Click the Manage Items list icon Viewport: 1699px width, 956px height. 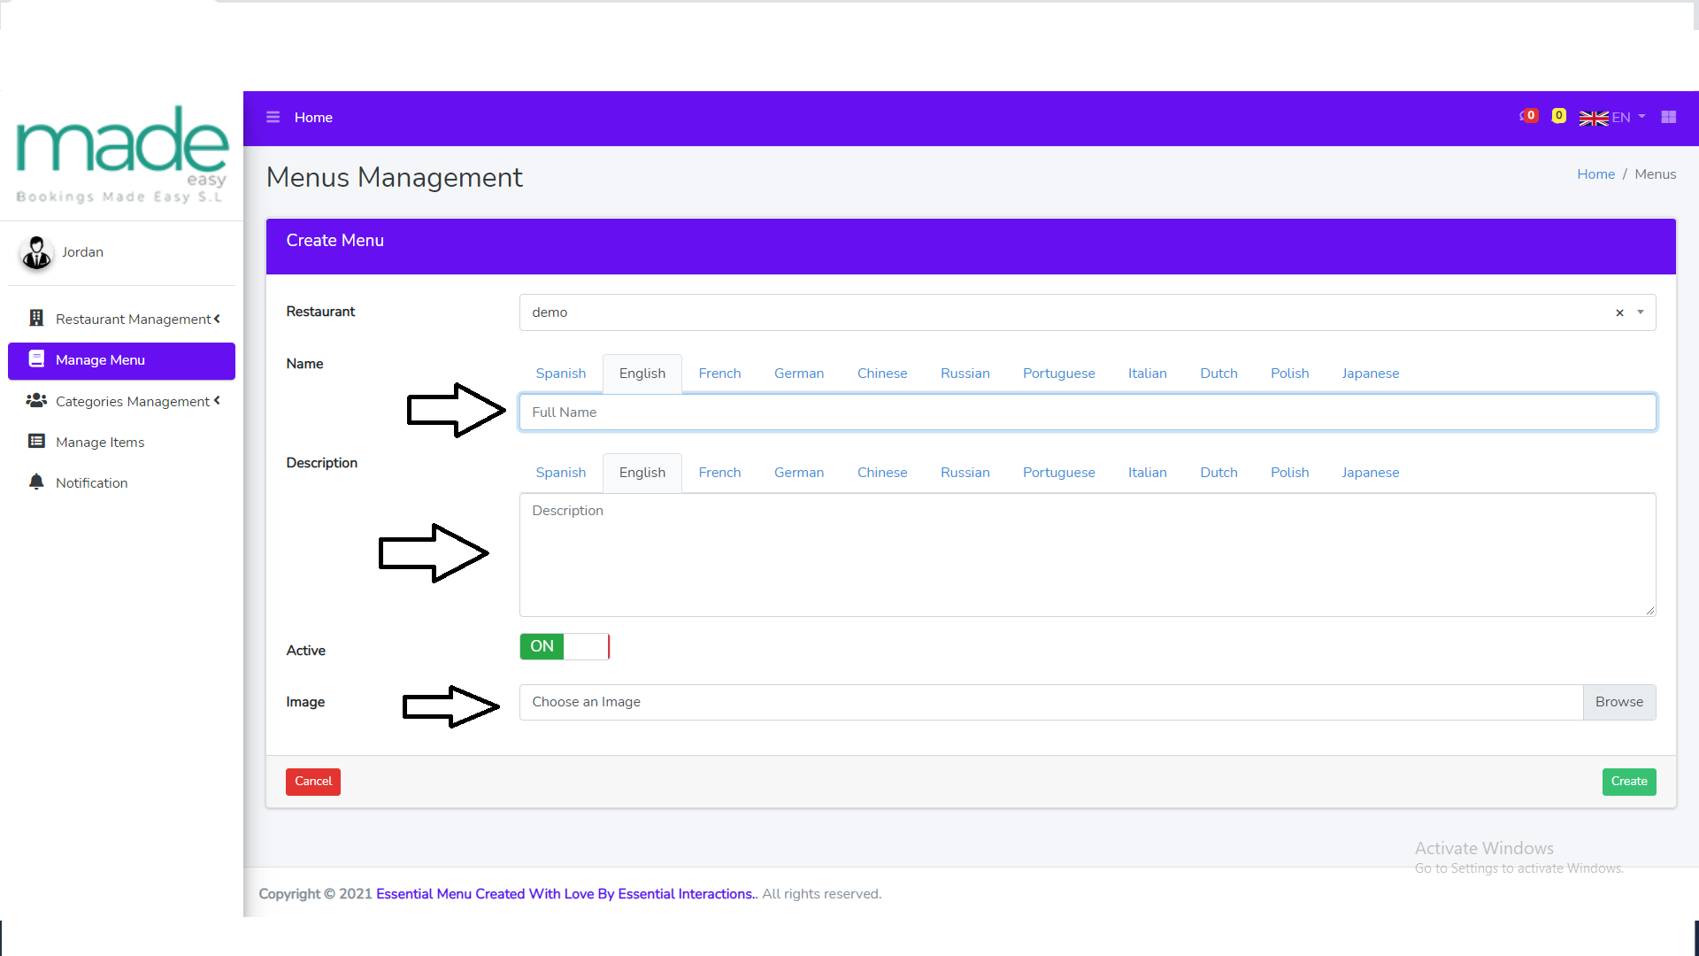click(x=36, y=441)
